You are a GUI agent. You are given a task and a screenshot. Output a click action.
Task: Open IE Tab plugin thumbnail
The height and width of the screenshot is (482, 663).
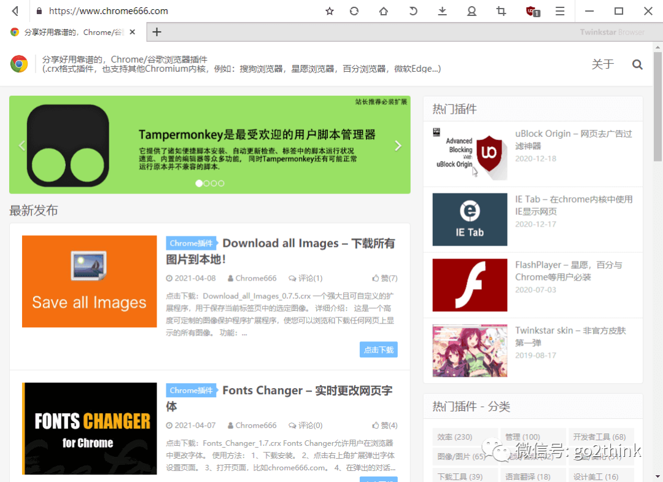(x=470, y=219)
